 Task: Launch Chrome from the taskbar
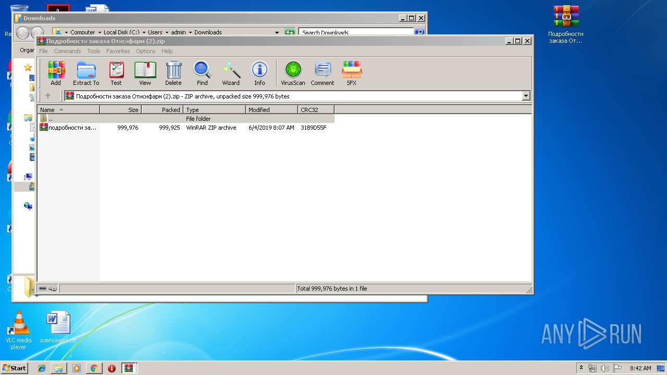[x=94, y=368]
